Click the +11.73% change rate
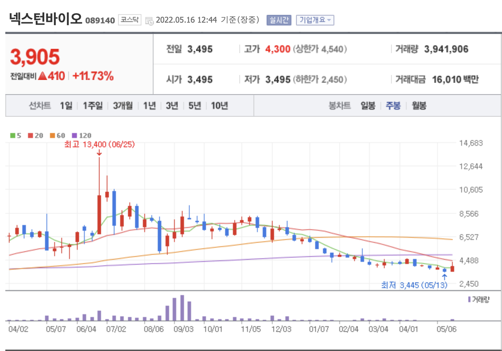Image resolution: width=502 pixels, height=351 pixels. point(93,76)
